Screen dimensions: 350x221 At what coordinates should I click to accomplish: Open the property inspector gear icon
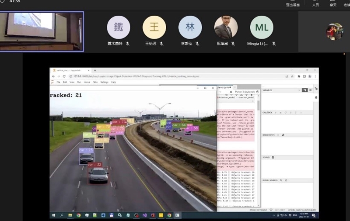316,97
